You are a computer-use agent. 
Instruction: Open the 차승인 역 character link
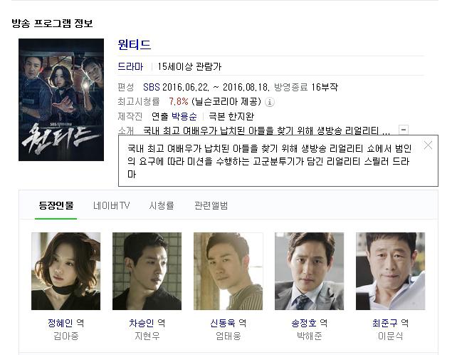pyautogui.click(x=147, y=323)
